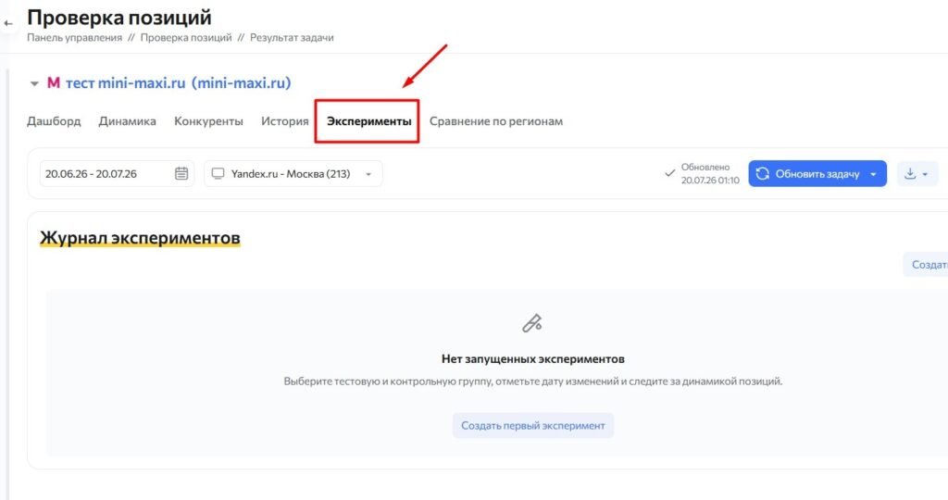
Task: Open the Динамика tab
Action: click(127, 121)
